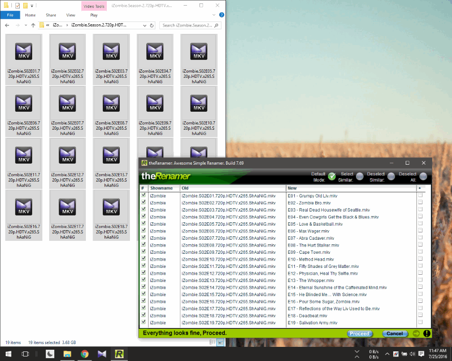
Task: Open the Quick Access Toolbar customize dropdown
Action: (x=32, y=6)
